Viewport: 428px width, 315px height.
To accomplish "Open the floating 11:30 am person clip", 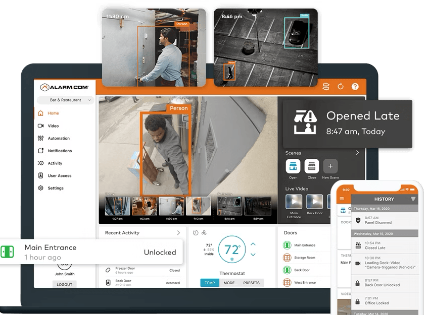I will click(154, 48).
